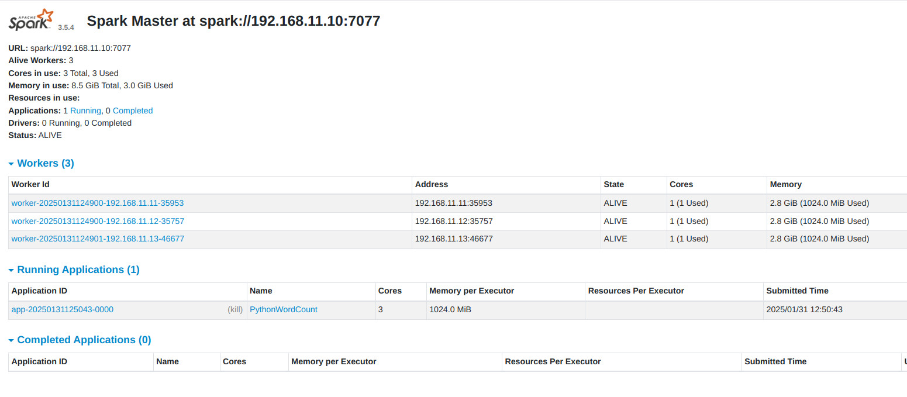Open the Completed applications link
The height and width of the screenshot is (397, 907).
[133, 111]
